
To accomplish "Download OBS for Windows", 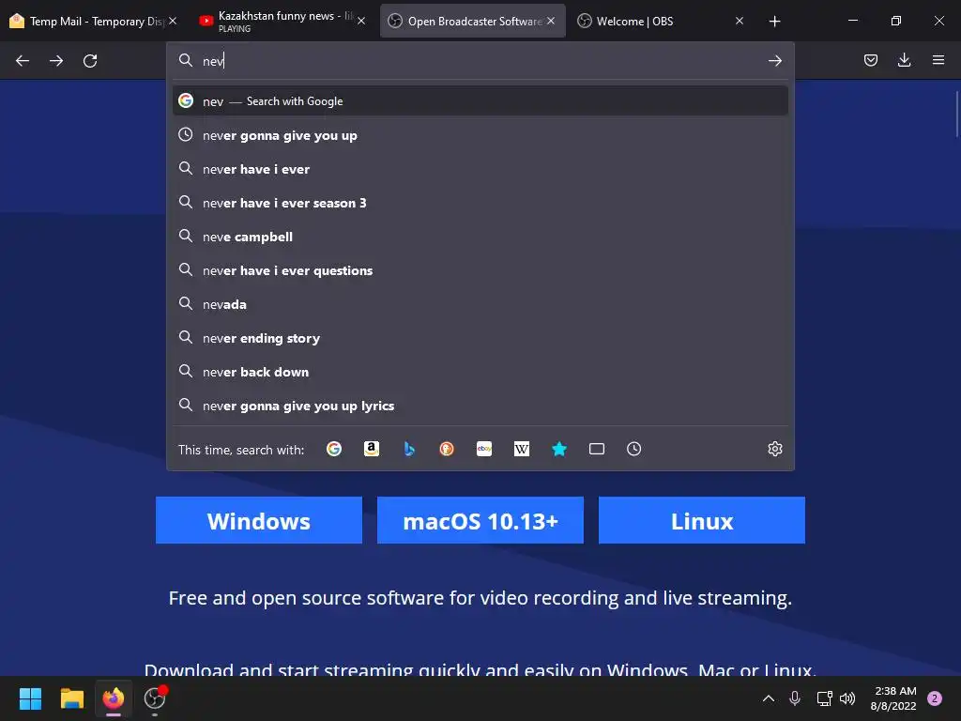I will tap(259, 520).
